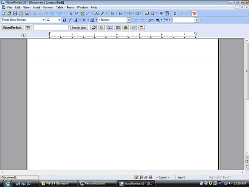Click the Search Web button
Image resolution: width=249 pixels, height=187 pixels.
(x=79, y=27)
